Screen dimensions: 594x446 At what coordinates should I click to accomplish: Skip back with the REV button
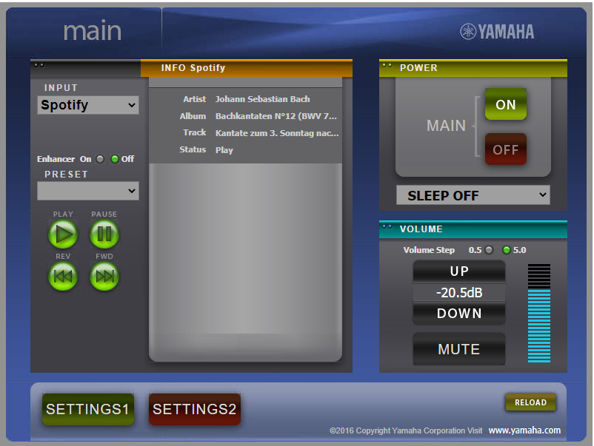coord(63,277)
